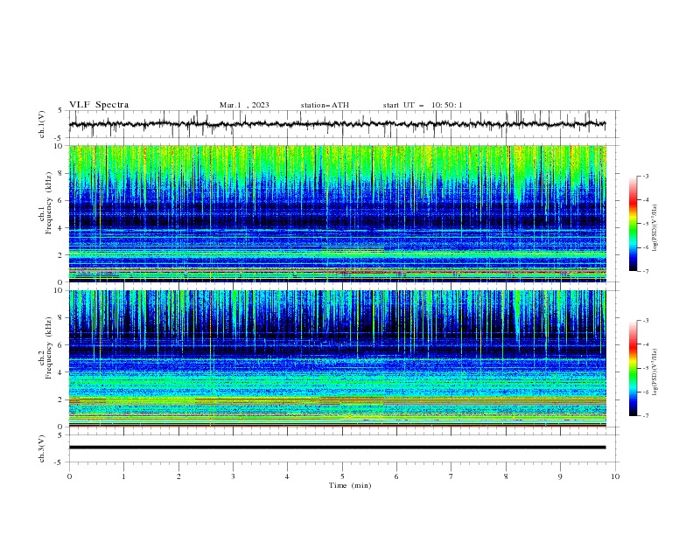693x535 pixels.
Task: Select the "start UT = 10:50:1" text
Action: point(423,105)
